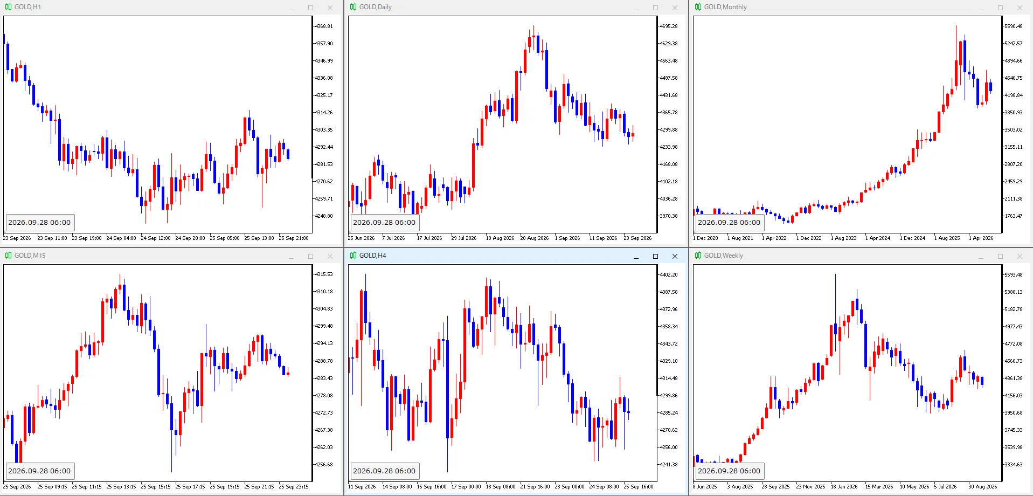Minimize the GOLD,M15 chart window
The width and height of the screenshot is (1033, 496).
click(291, 256)
